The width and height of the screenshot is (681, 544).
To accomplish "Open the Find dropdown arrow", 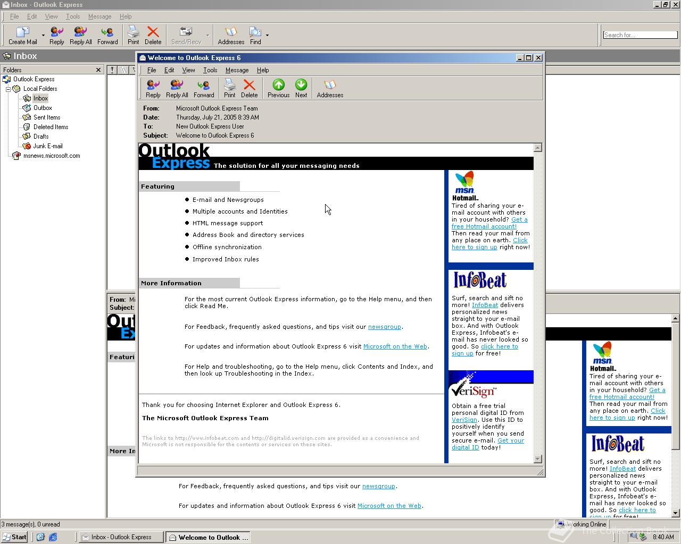I will (x=267, y=36).
